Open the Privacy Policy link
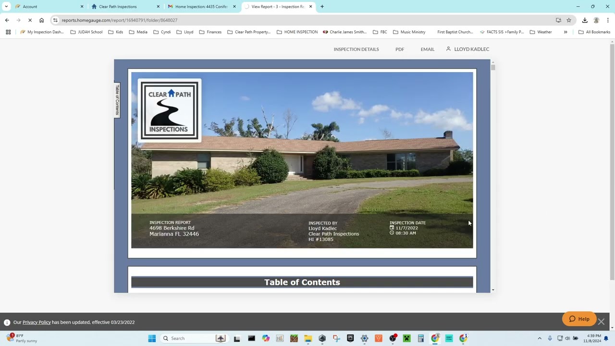 coord(37,322)
